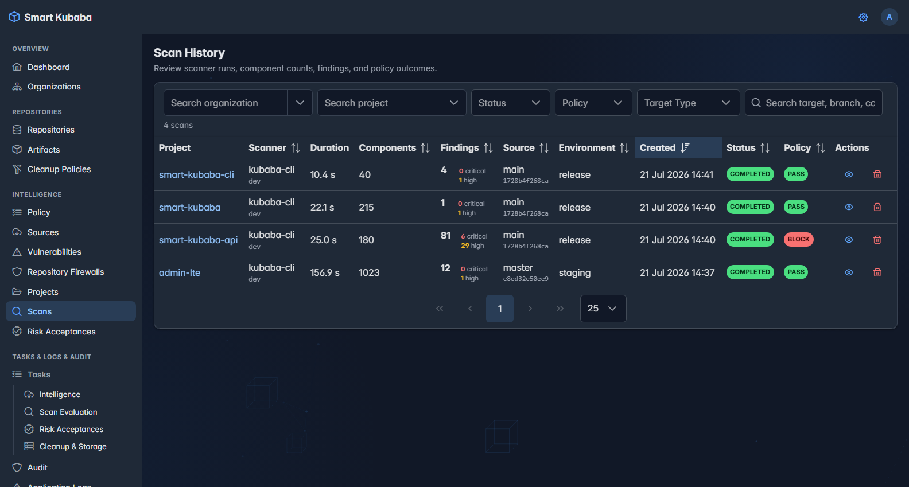Delete the smart-kubaba-cli scan
Screen dimensions: 909x487
(x=877, y=174)
